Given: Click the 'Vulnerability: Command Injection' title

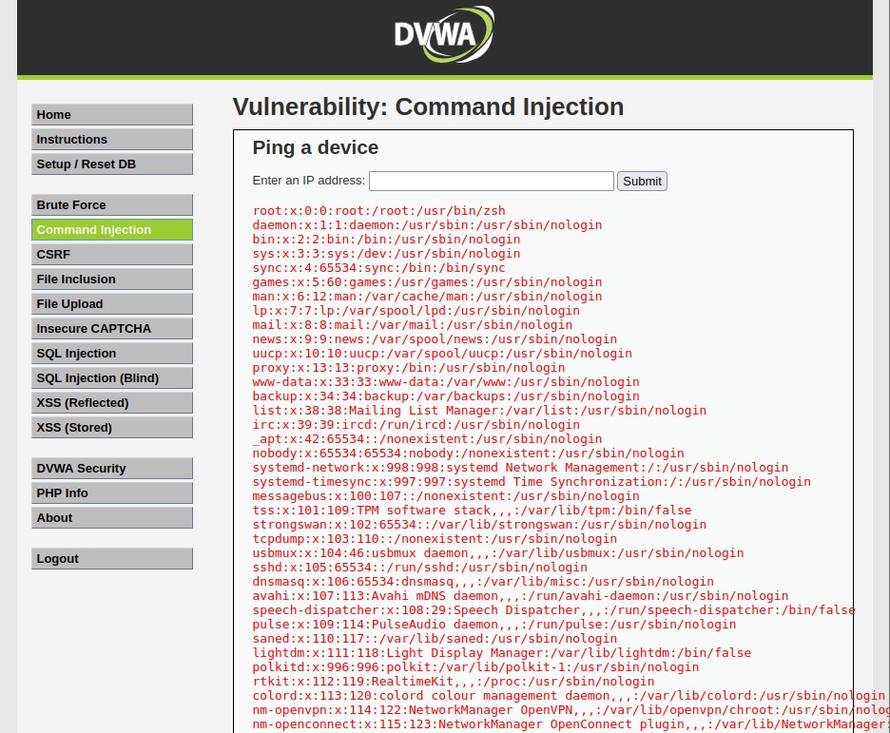Looking at the screenshot, I should tap(428, 106).
